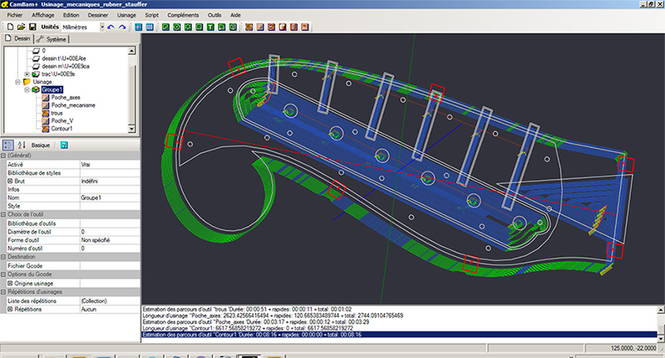Select layer dessin t\U+00EAte in tree

[x=64, y=58]
